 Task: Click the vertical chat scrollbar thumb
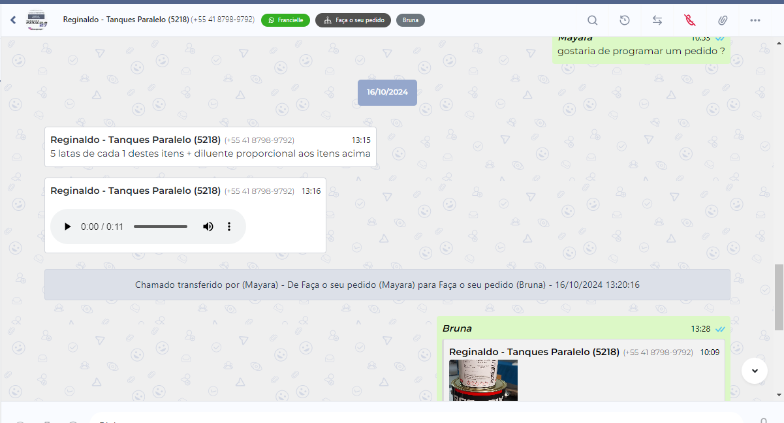(x=778, y=298)
